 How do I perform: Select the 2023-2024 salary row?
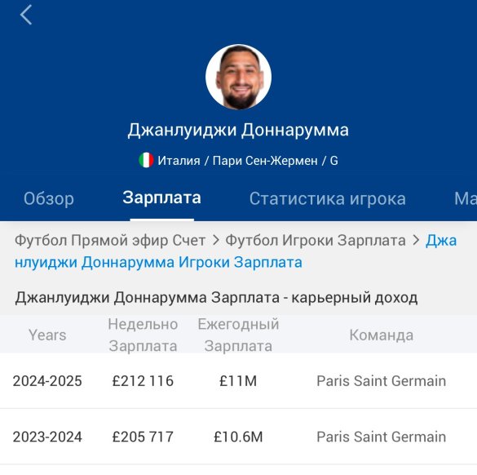(x=238, y=437)
